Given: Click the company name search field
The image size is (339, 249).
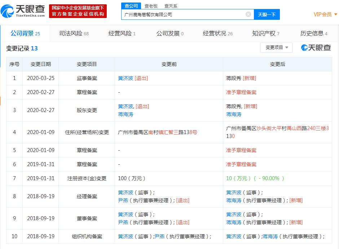Looking at the screenshot, I should click(183, 14).
